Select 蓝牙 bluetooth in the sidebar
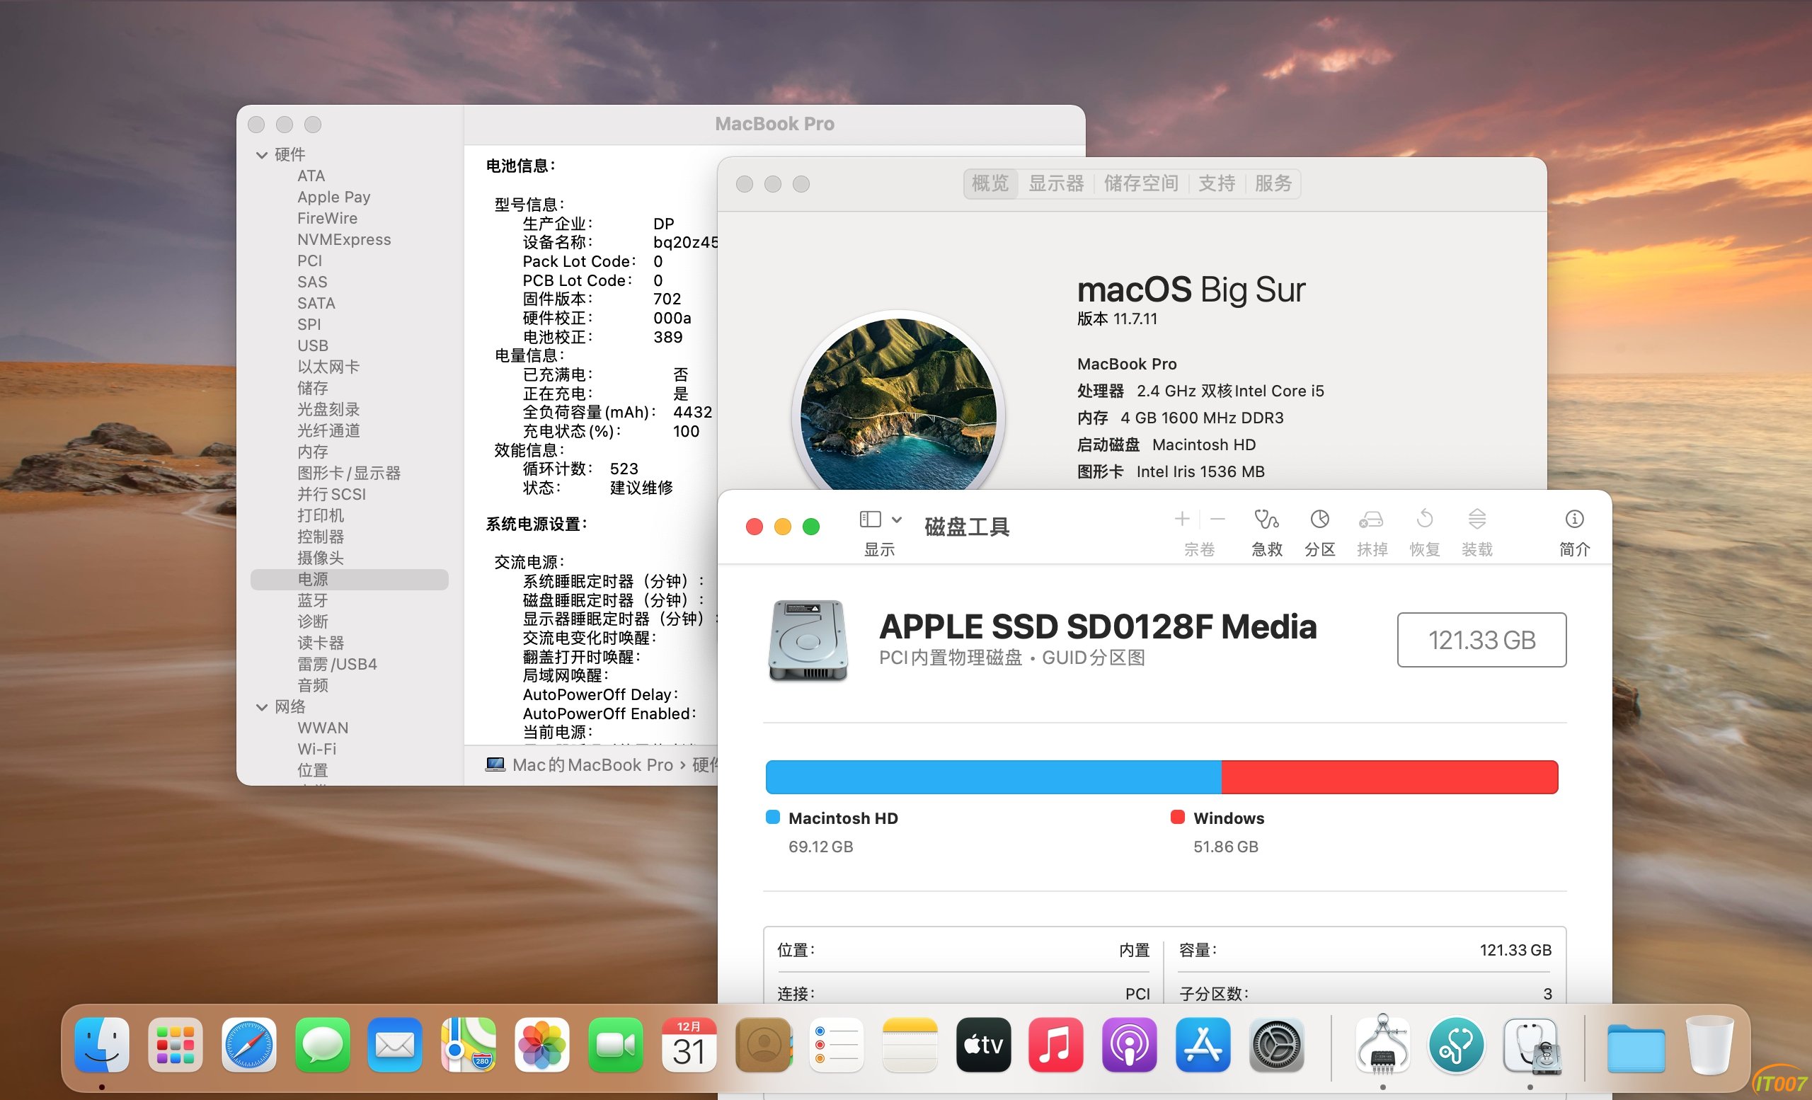1812x1100 pixels. 313,601
